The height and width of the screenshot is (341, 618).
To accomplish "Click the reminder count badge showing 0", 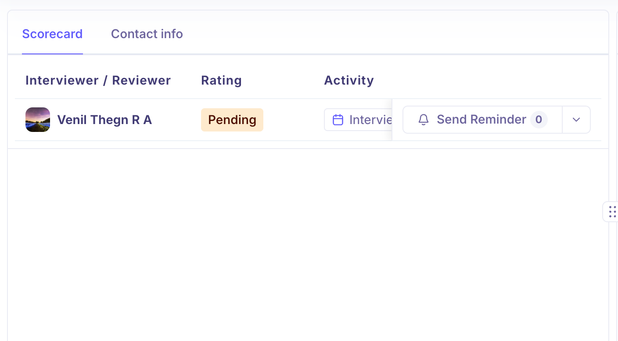I will point(539,120).
